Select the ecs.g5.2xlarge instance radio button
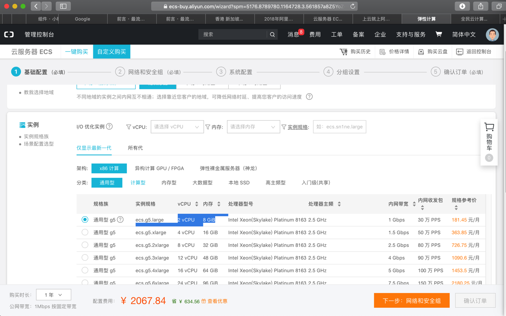The height and width of the screenshot is (316, 506). point(85,245)
